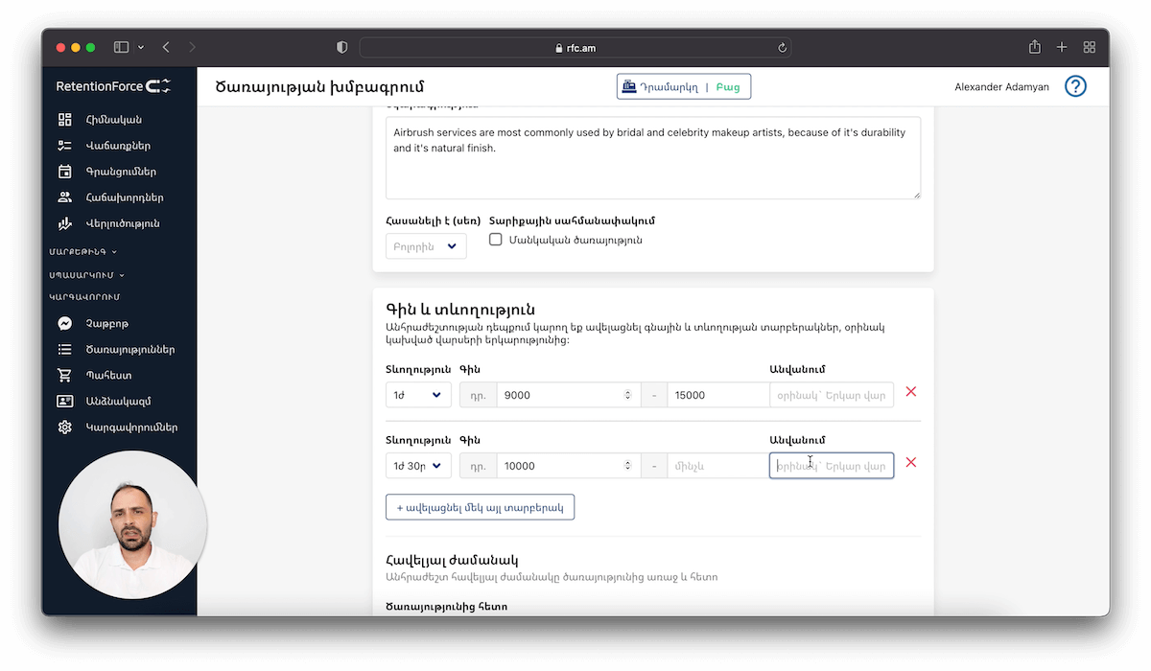
Task: Open the Գրանցումներ calendar icon
Action: [65, 172]
